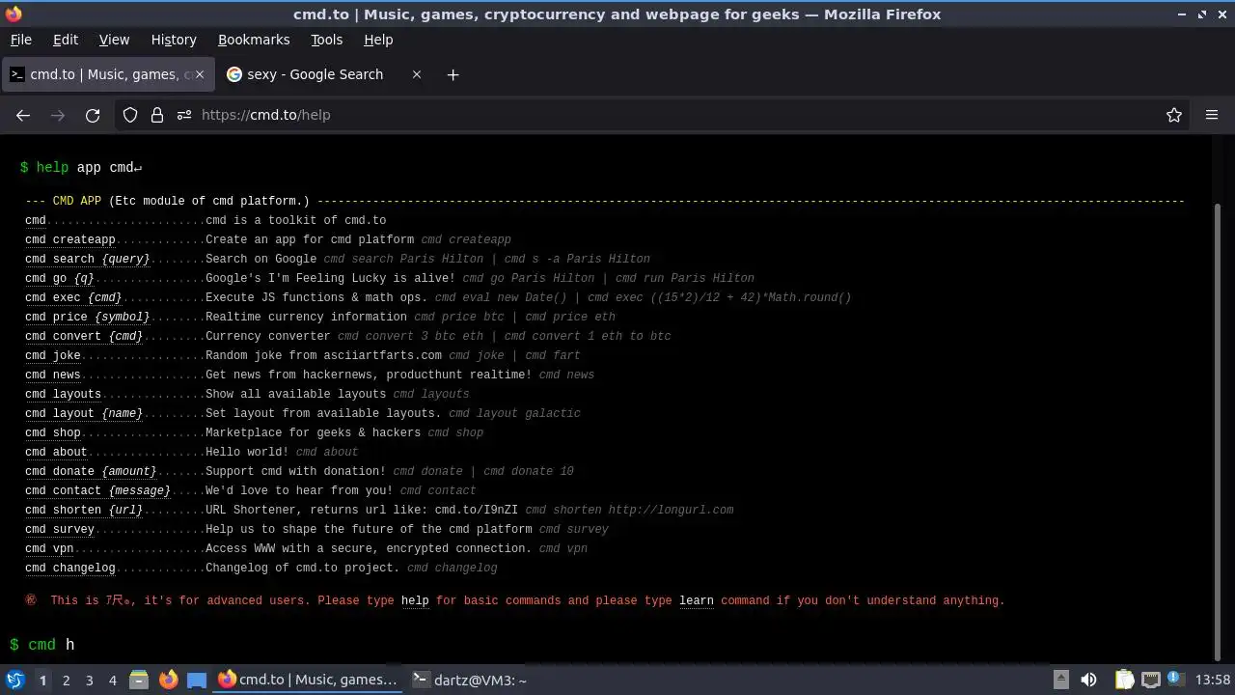Open the file manager icon in the taskbar
The height and width of the screenshot is (695, 1235).
139,680
